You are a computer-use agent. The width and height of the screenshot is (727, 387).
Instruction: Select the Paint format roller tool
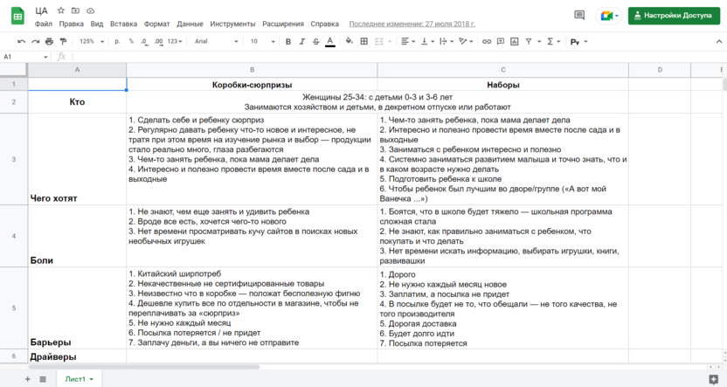63,41
